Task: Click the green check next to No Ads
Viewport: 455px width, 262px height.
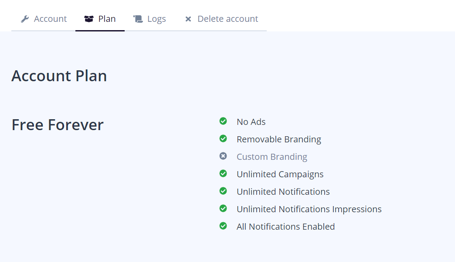Action: [223, 121]
